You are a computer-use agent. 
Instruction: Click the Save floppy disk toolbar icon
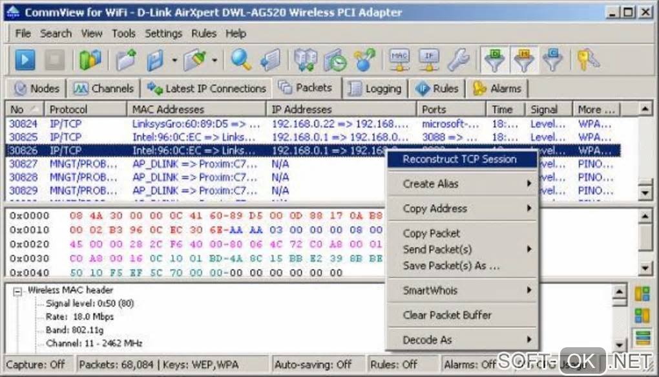click(x=156, y=59)
